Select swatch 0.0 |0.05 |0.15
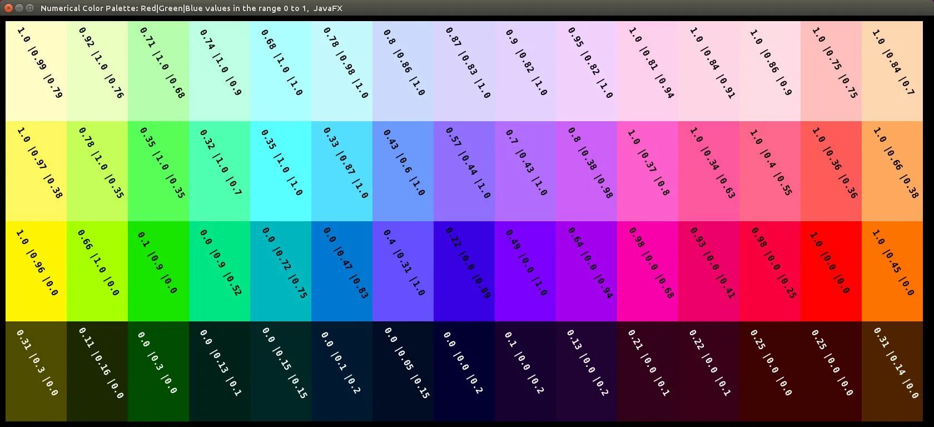934x427 pixels. [x=403, y=371]
